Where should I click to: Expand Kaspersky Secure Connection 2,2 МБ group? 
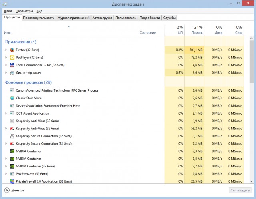pyautogui.click(x=6, y=144)
